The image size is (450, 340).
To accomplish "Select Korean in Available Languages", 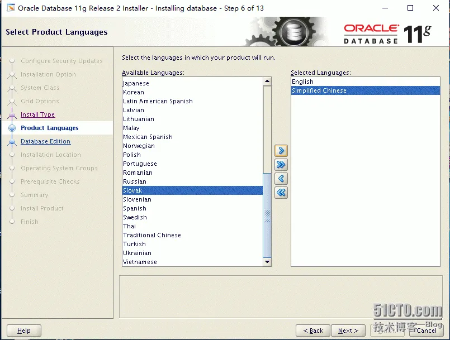I will tap(192, 92).
